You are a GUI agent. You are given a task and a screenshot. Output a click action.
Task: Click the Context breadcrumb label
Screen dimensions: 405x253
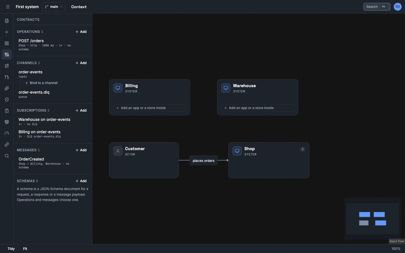point(79,7)
